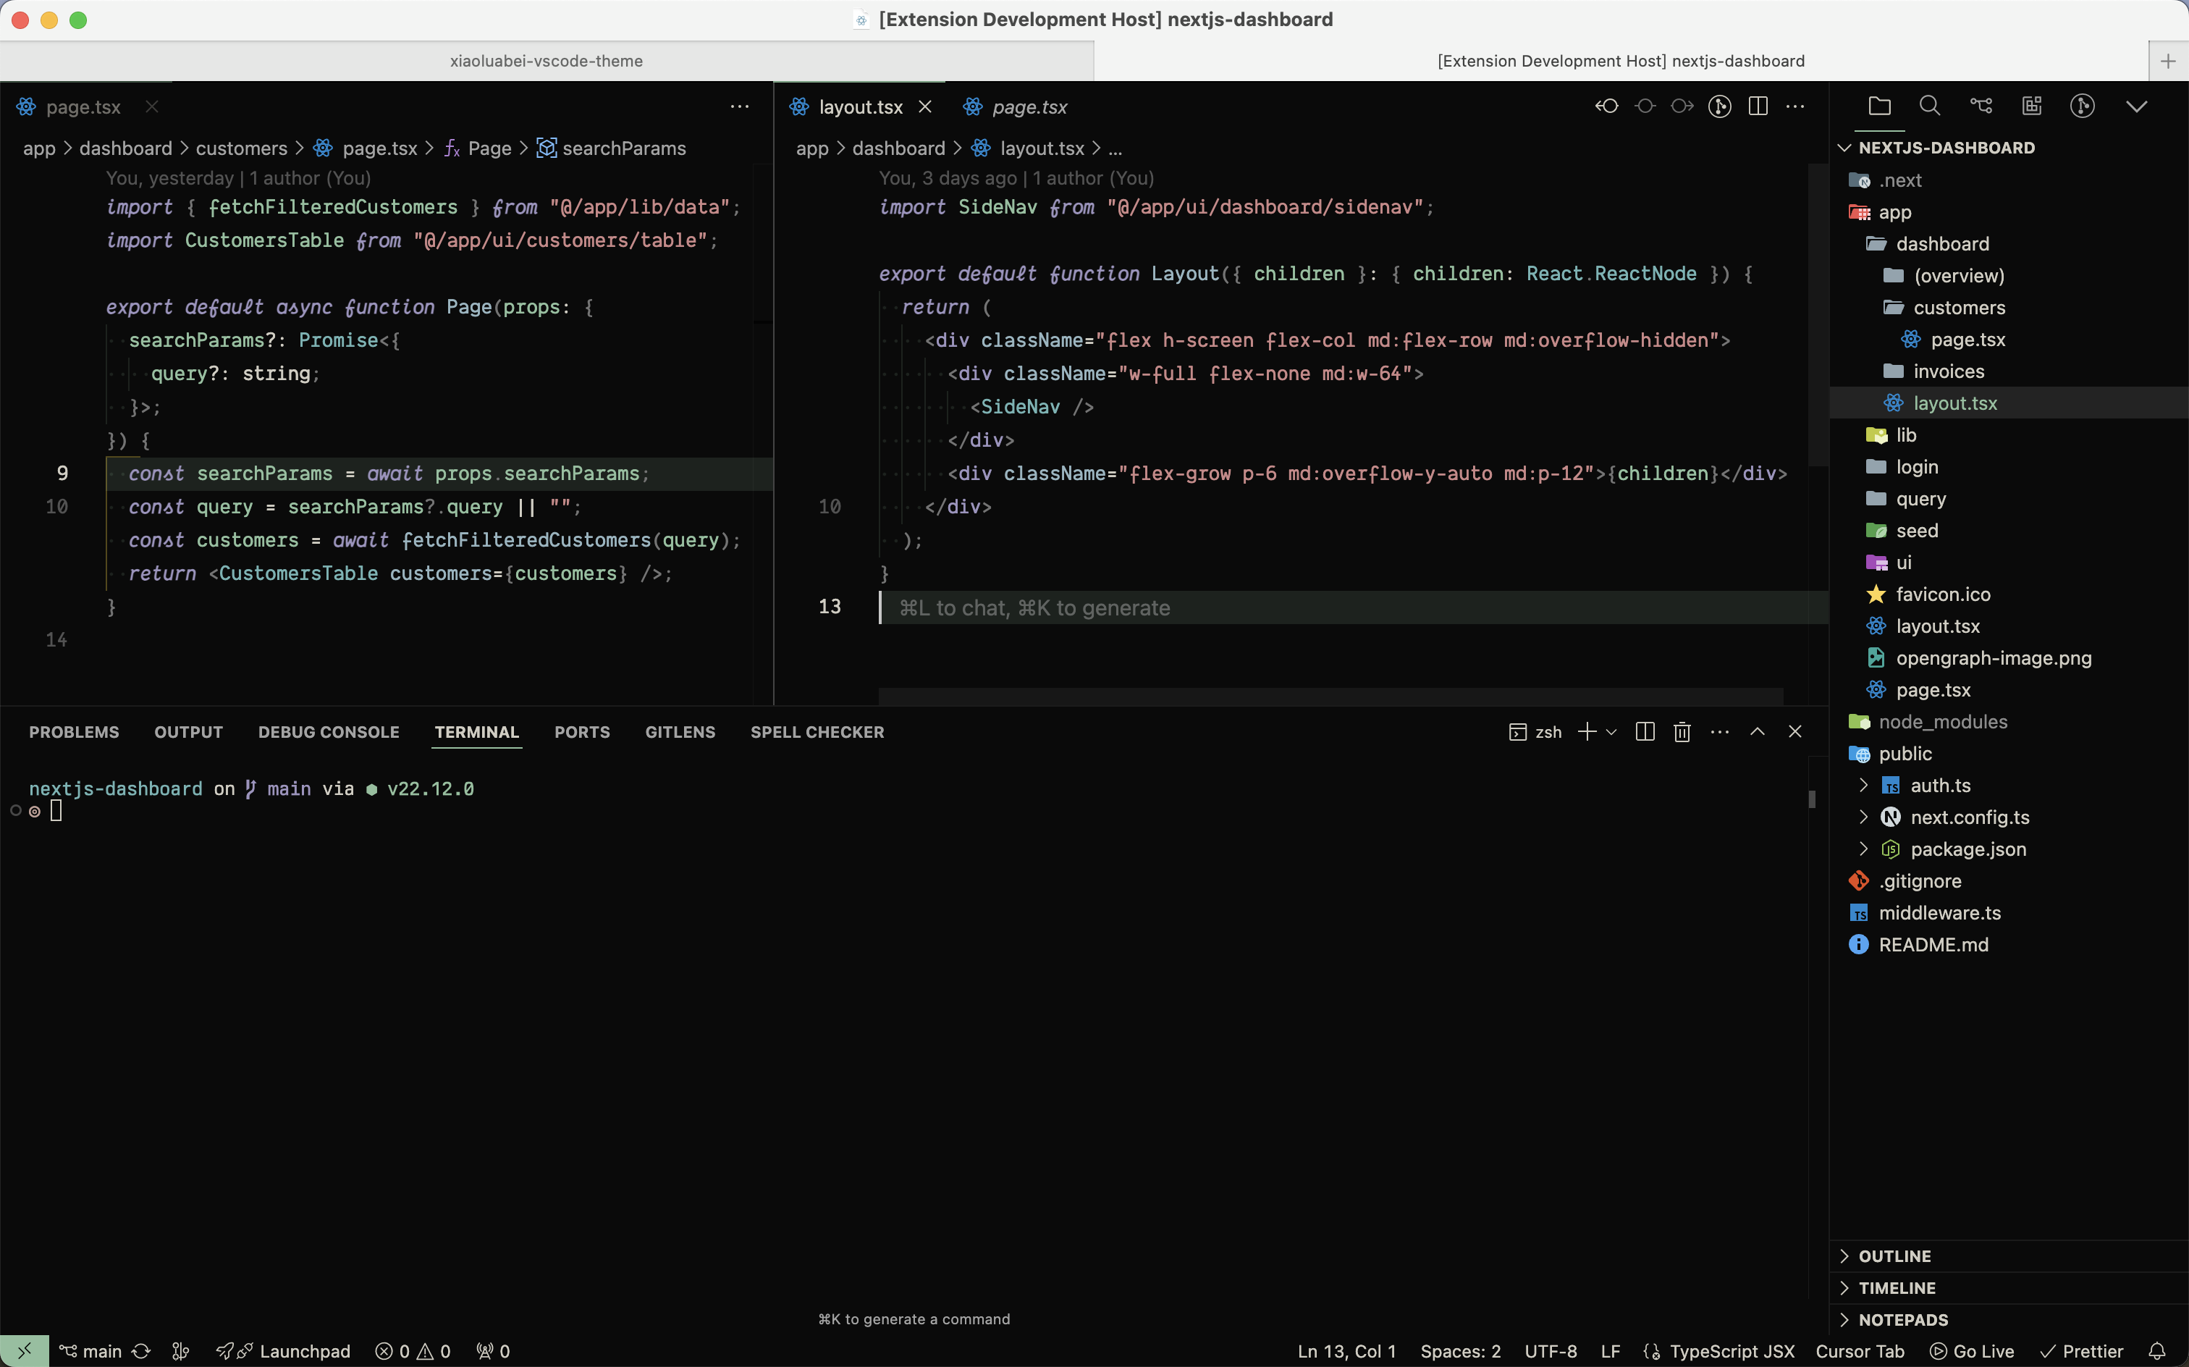Maximize the terminal panel size

point(1757,731)
